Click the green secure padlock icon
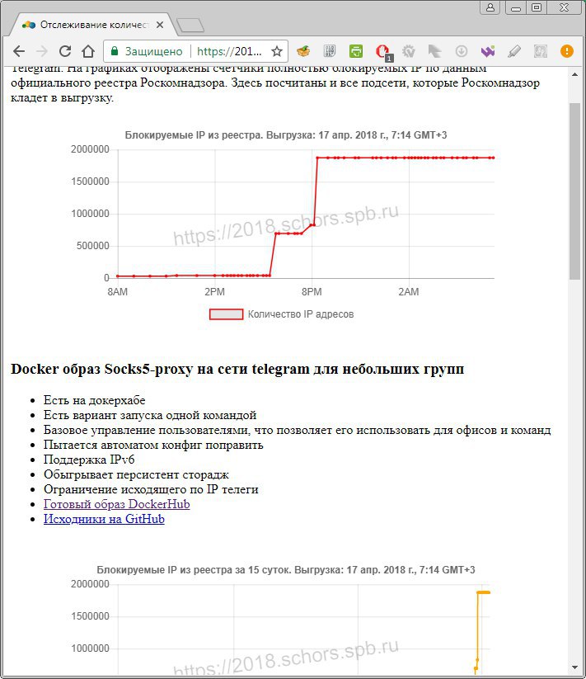 115,51
